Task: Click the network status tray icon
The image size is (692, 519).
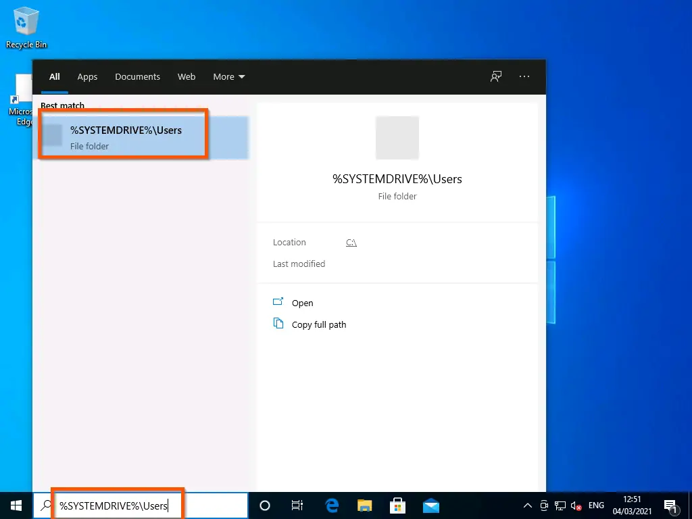Action: (560, 505)
